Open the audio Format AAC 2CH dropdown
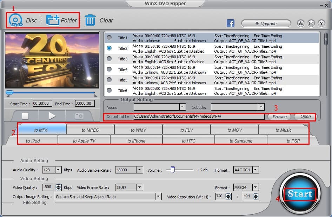This screenshot has width=332, height=217. pyautogui.click(x=255, y=170)
